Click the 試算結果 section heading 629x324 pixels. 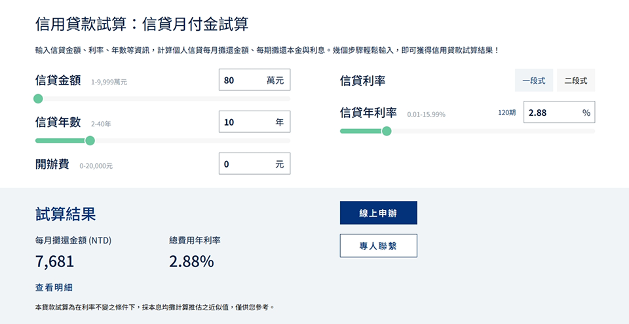click(x=66, y=213)
